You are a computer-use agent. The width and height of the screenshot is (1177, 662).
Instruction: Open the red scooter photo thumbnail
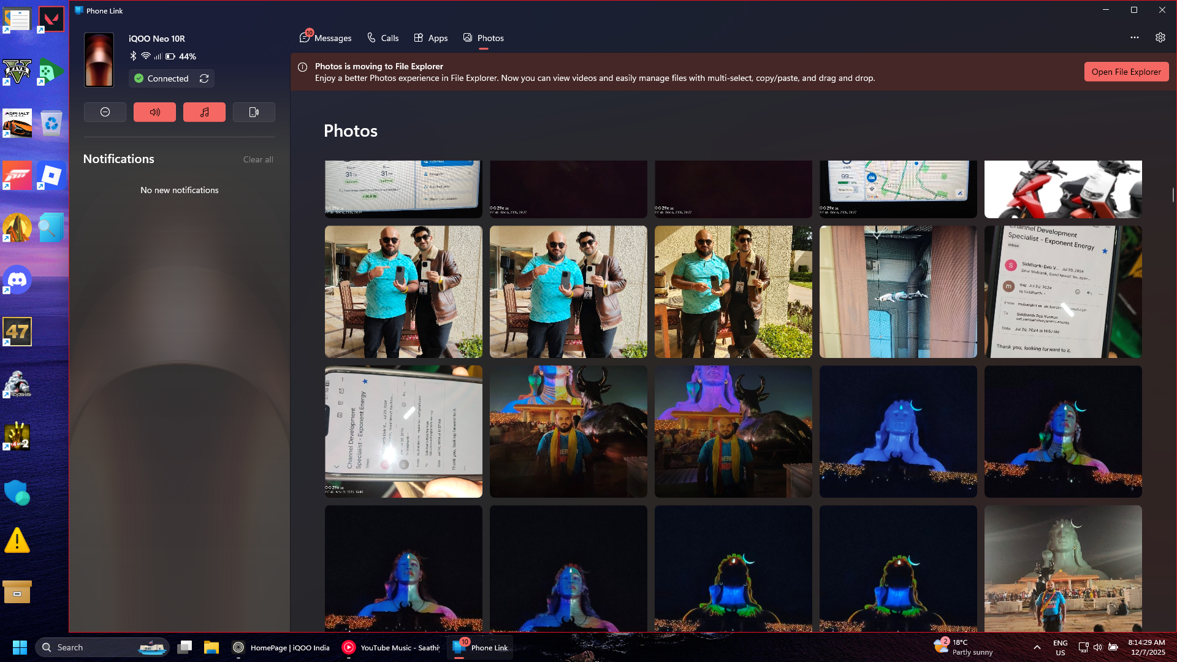[x=1062, y=189]
